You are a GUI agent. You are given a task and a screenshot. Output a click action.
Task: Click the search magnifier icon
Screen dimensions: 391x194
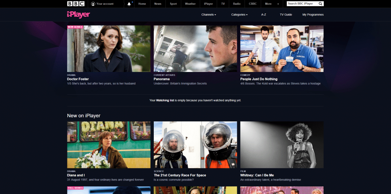[320, 4]
